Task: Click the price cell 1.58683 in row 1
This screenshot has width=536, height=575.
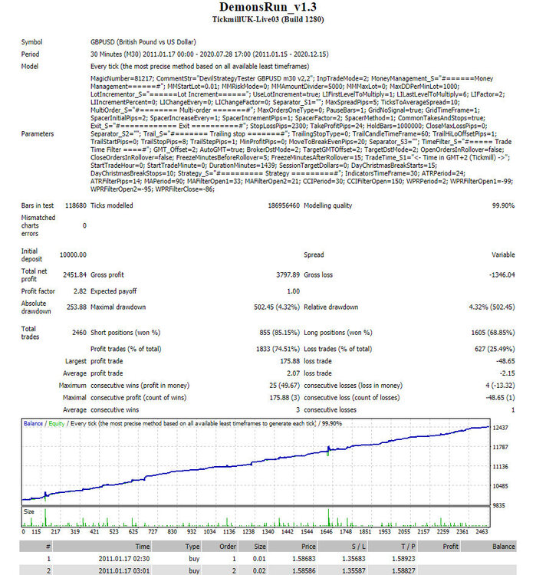Action: 304,559
